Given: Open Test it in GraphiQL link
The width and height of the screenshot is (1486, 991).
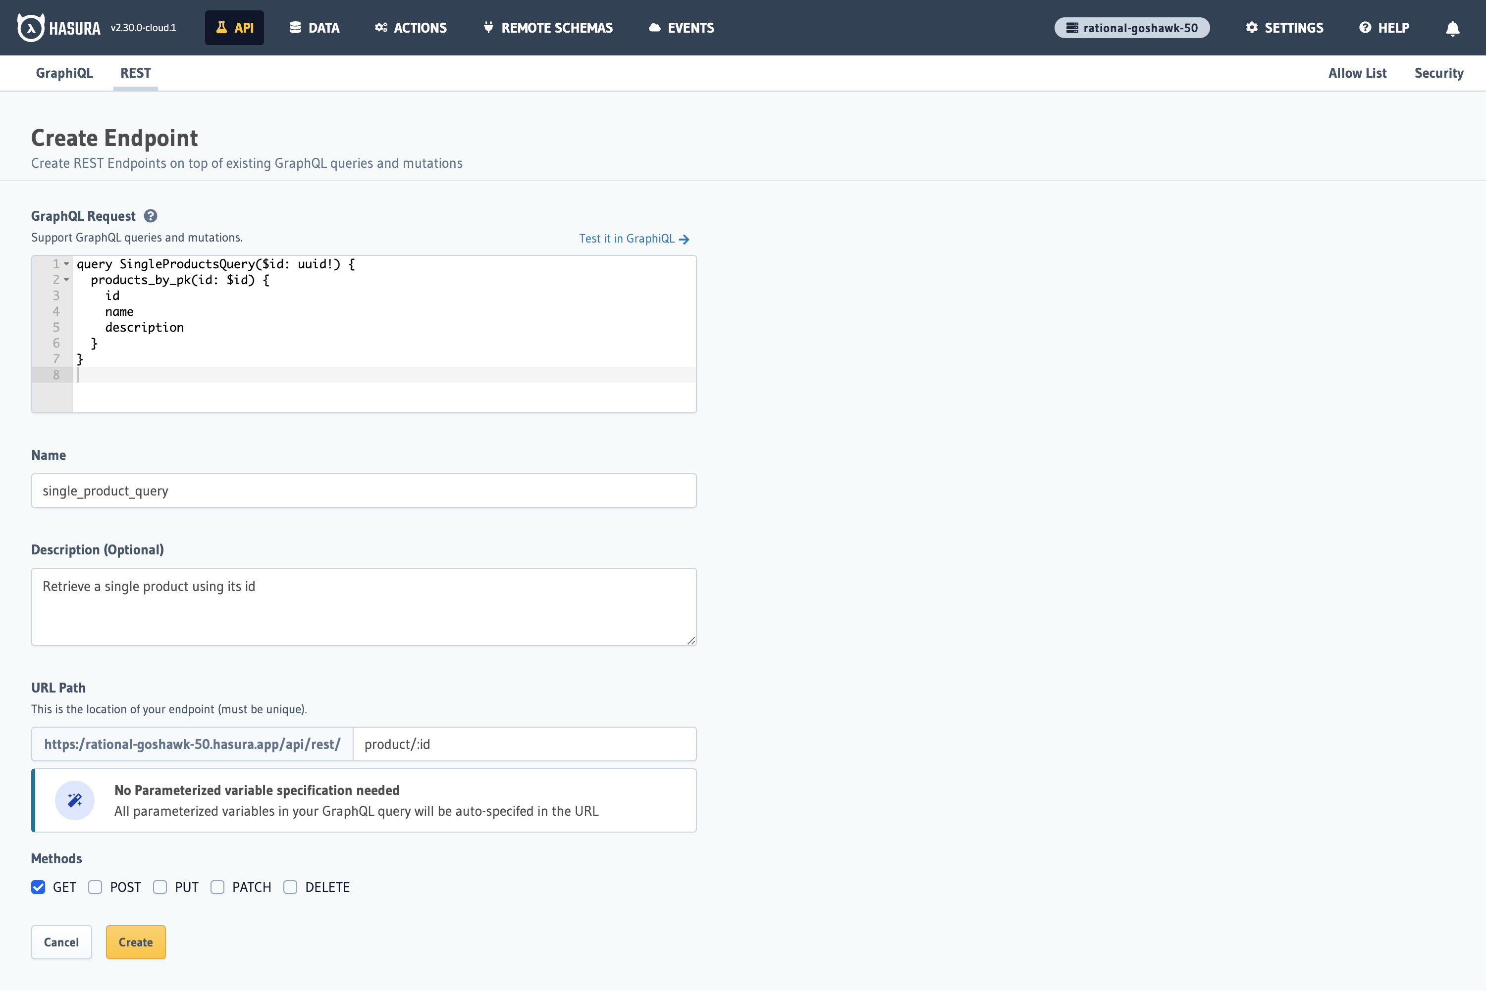Looking at the screenshot, I should click(x=634, y=238).
